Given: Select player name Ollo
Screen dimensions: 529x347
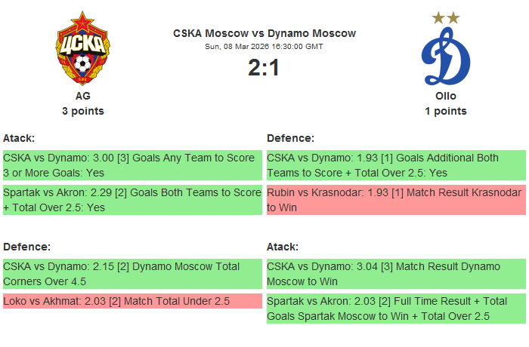Looking at the screenshot, I should (x=446, y=96).
